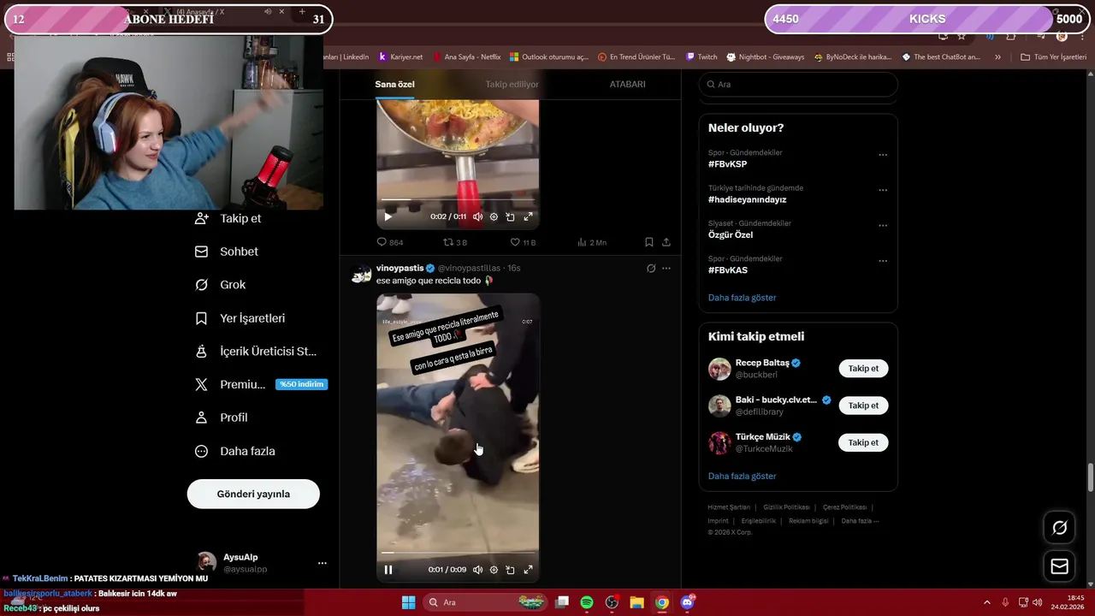Open settings gear on vinoypastis video
The height and width of the screenshot is (616, 1095).
point(494,570)
